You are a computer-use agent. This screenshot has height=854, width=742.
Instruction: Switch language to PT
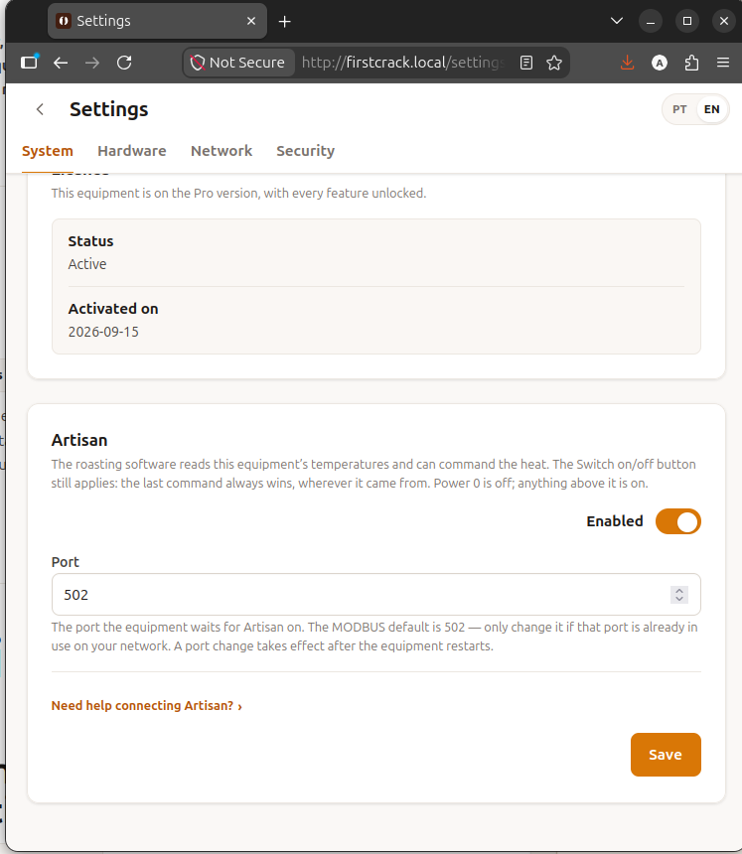(679, 109)
